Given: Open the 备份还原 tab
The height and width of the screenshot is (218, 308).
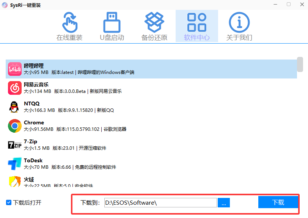Looking at the screenshot, I should (x=154, y=26).
